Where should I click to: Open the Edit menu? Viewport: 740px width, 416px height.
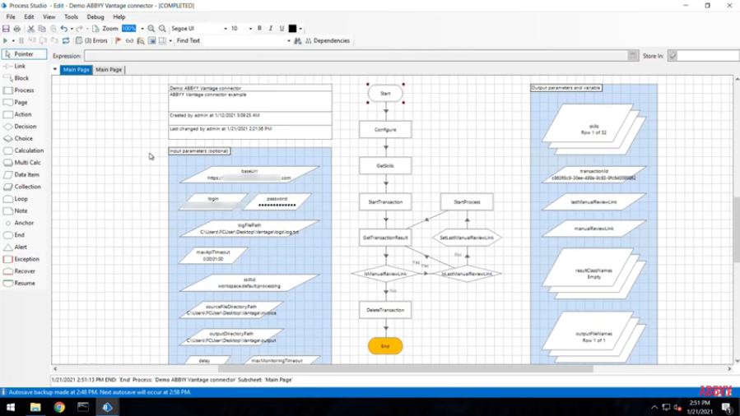[x=29, y=17]
